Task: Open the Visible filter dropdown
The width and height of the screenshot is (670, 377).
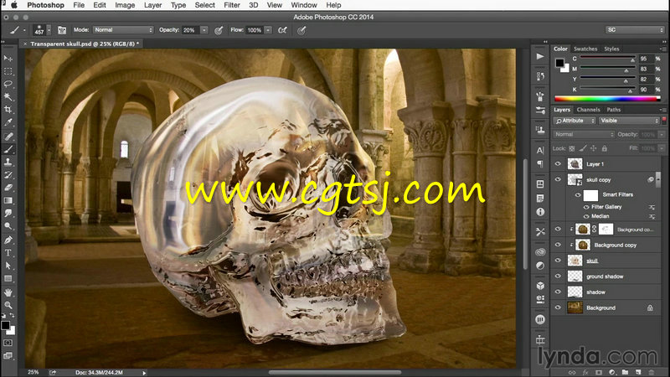Action: tap(630, 121)
